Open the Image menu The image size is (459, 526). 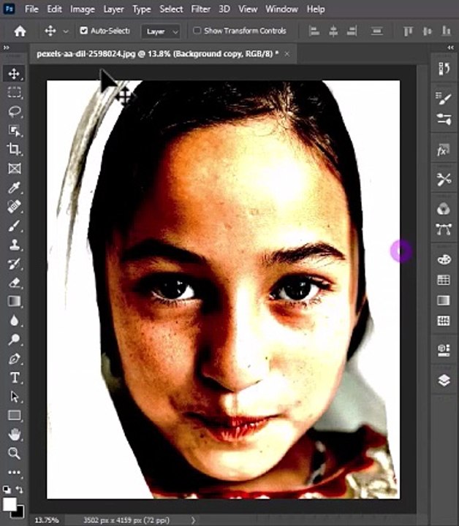click(x=82, y=9)
